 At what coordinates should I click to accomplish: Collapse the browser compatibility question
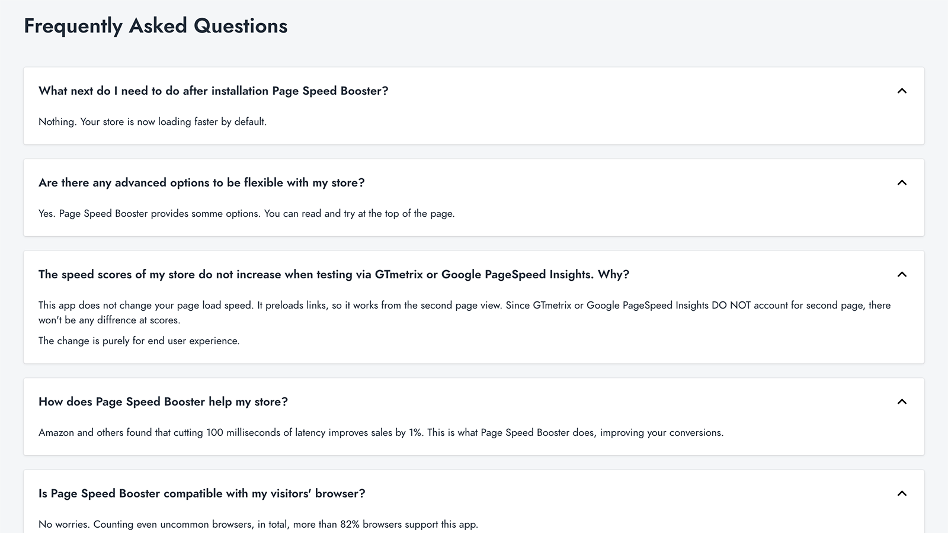pos(902,493)
